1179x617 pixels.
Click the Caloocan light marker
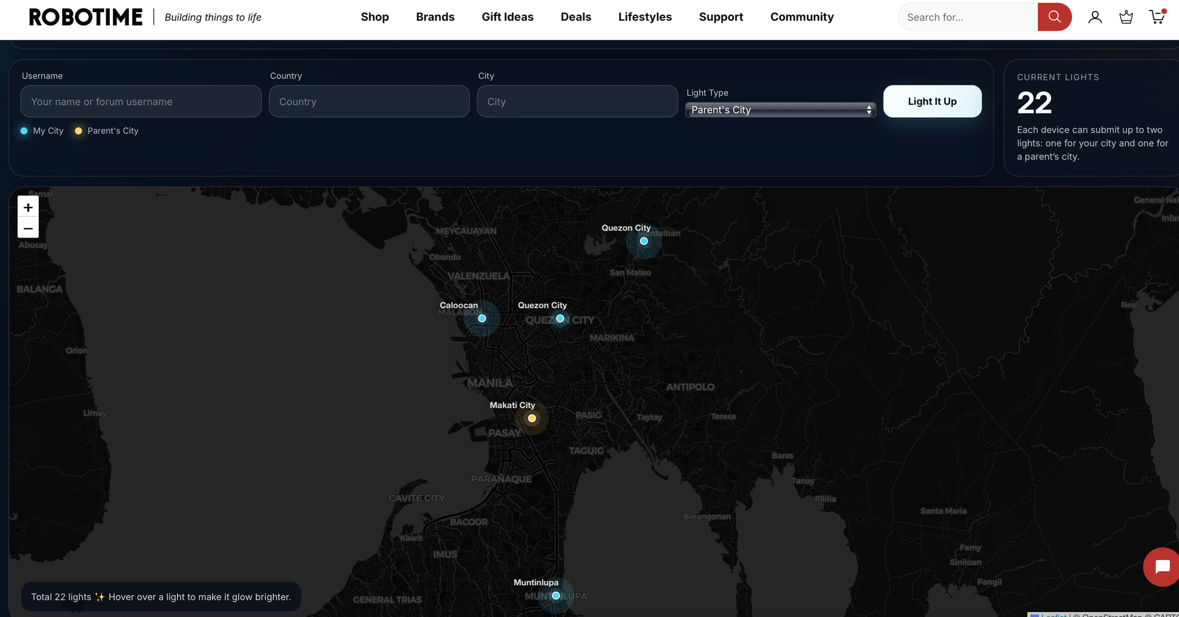pos(482,319)
